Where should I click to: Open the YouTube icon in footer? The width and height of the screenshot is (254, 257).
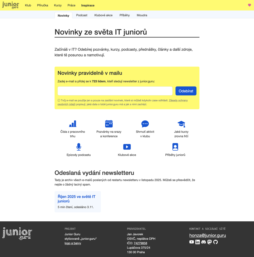coord(192,242)
